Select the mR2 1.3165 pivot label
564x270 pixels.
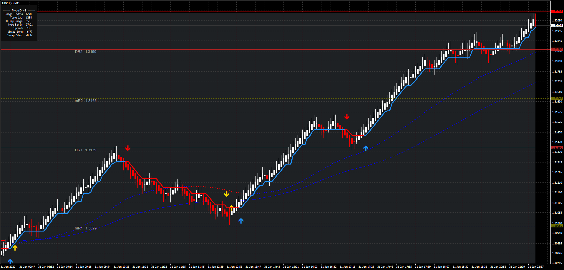(x=85, y=101)
